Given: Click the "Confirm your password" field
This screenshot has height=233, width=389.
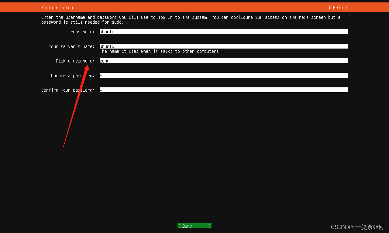Looking at the screenshot, I should click(x=224, y=90).
